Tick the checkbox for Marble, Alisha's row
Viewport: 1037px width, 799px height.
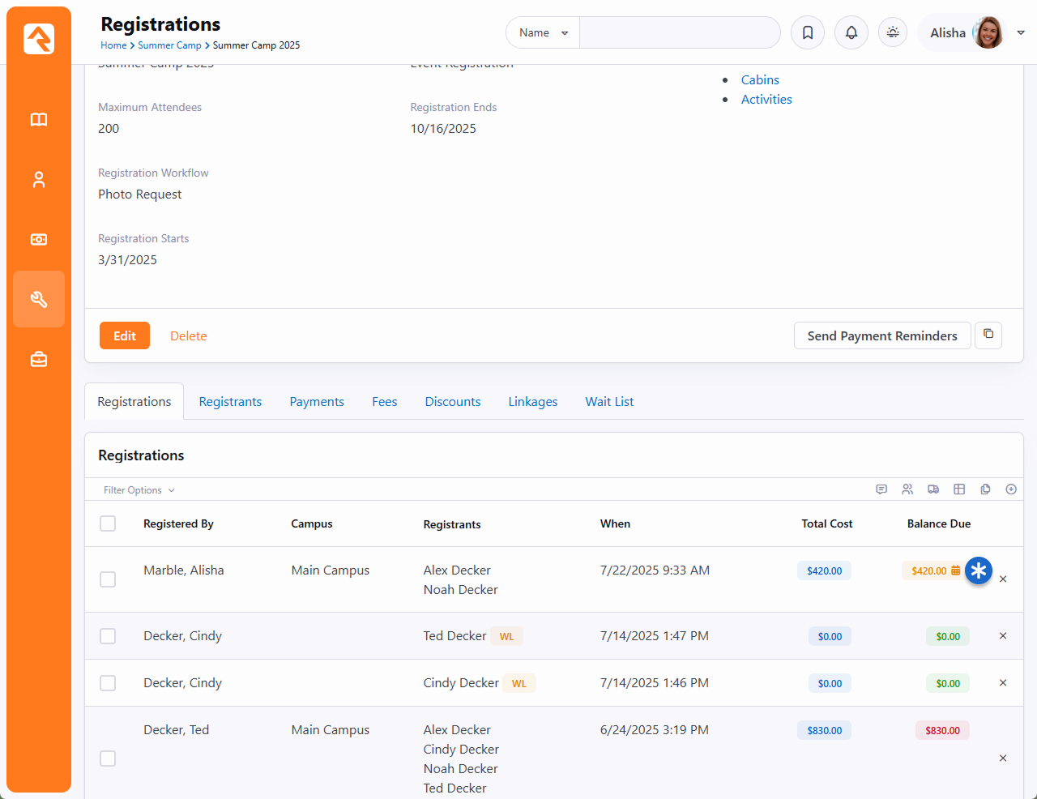click(108, 579)
